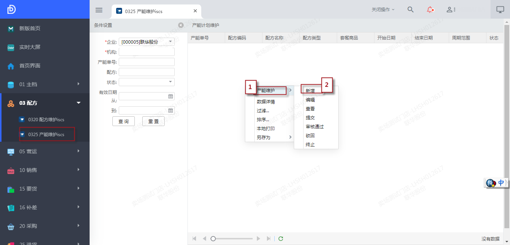Viewport: 510px width, 245px height.
Task: Select 新增 in the context submenu
Action: coord(310,91)
